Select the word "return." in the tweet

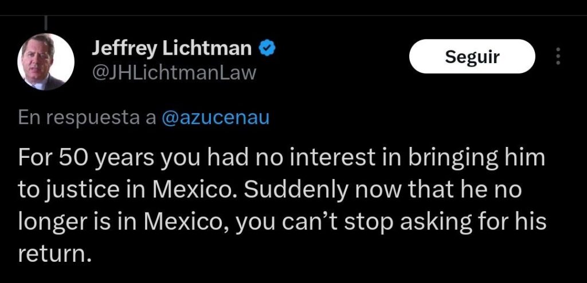[x=54, y=254]
